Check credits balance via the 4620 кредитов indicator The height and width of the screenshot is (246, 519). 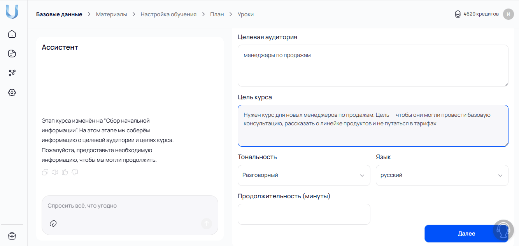[477, 14]
